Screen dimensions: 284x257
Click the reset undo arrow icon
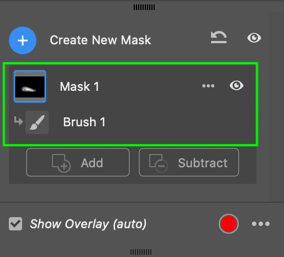[219, 37]
